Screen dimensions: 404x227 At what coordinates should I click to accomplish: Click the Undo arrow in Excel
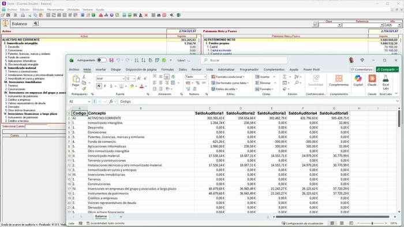118,60
